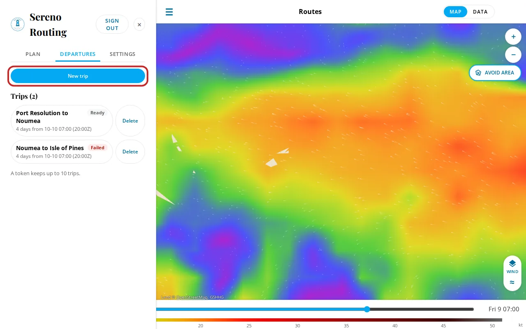The height and width of the screenshot is (329, 526).
Task: Select the Departures tab
Action: [78, 54]
